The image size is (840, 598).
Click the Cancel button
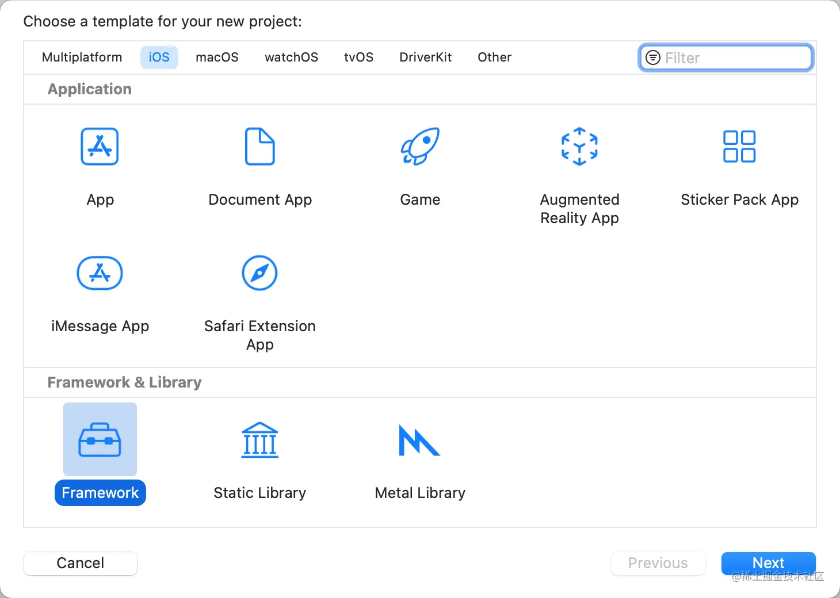point(81,563)
